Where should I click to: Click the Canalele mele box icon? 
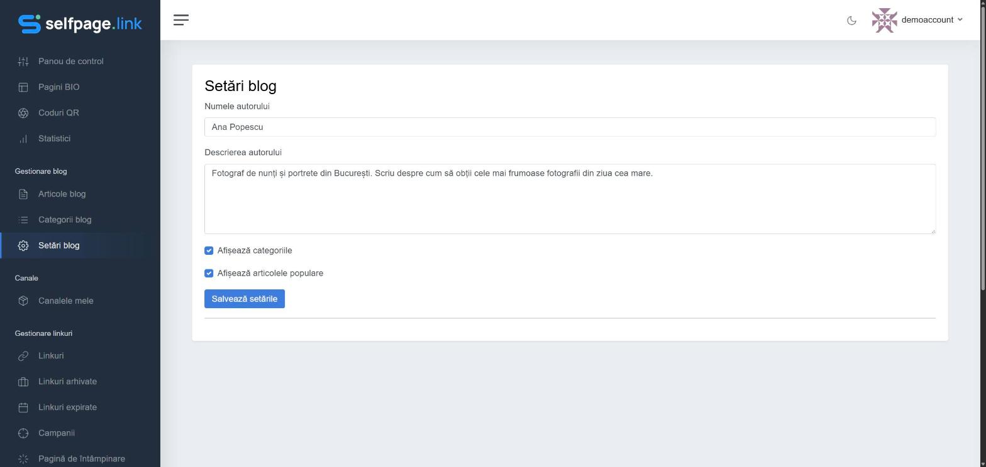pyautogui.click(x=23, y=301)
